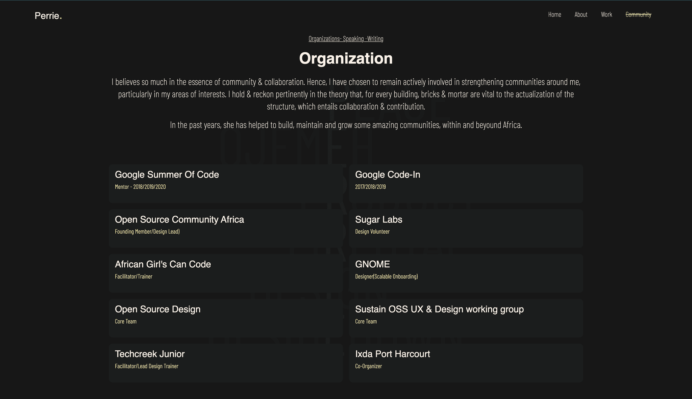692x399 pixels.
Task: Select the Sugar Labs card
Action: pos(466,229)
